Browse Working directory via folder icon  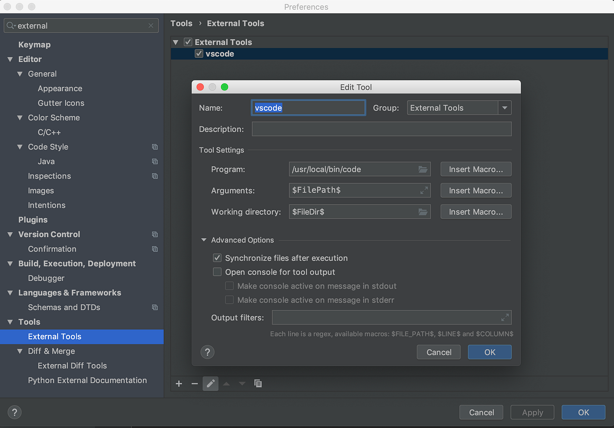[x=422, y=211]
